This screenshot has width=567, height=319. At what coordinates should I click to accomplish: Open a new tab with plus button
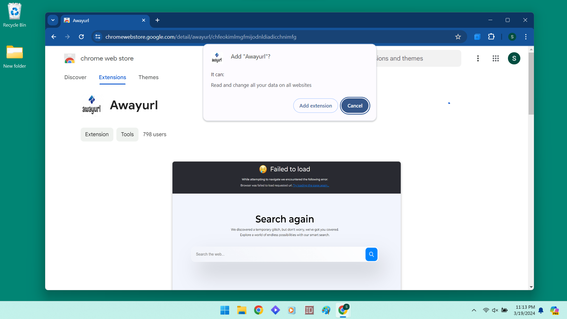157,20
